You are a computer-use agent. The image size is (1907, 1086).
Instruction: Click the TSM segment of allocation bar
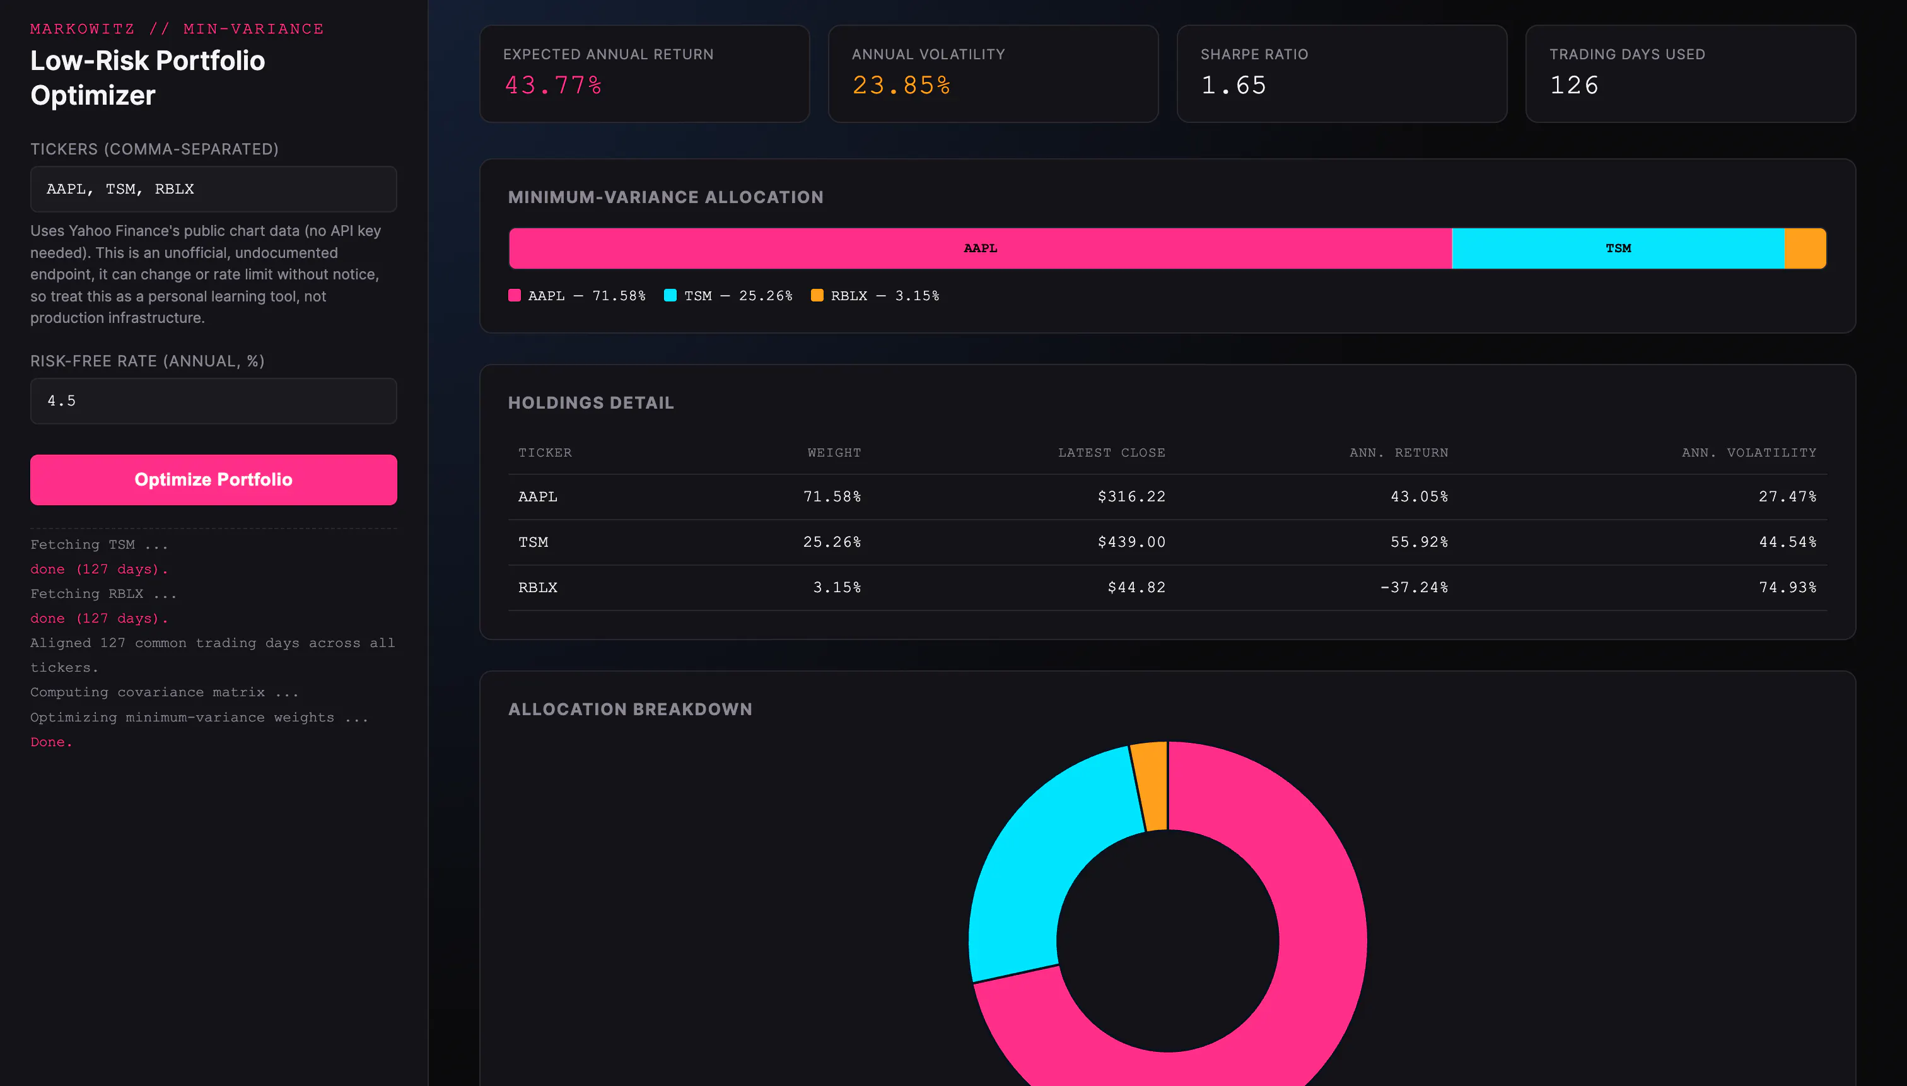tap(1618, 248)
